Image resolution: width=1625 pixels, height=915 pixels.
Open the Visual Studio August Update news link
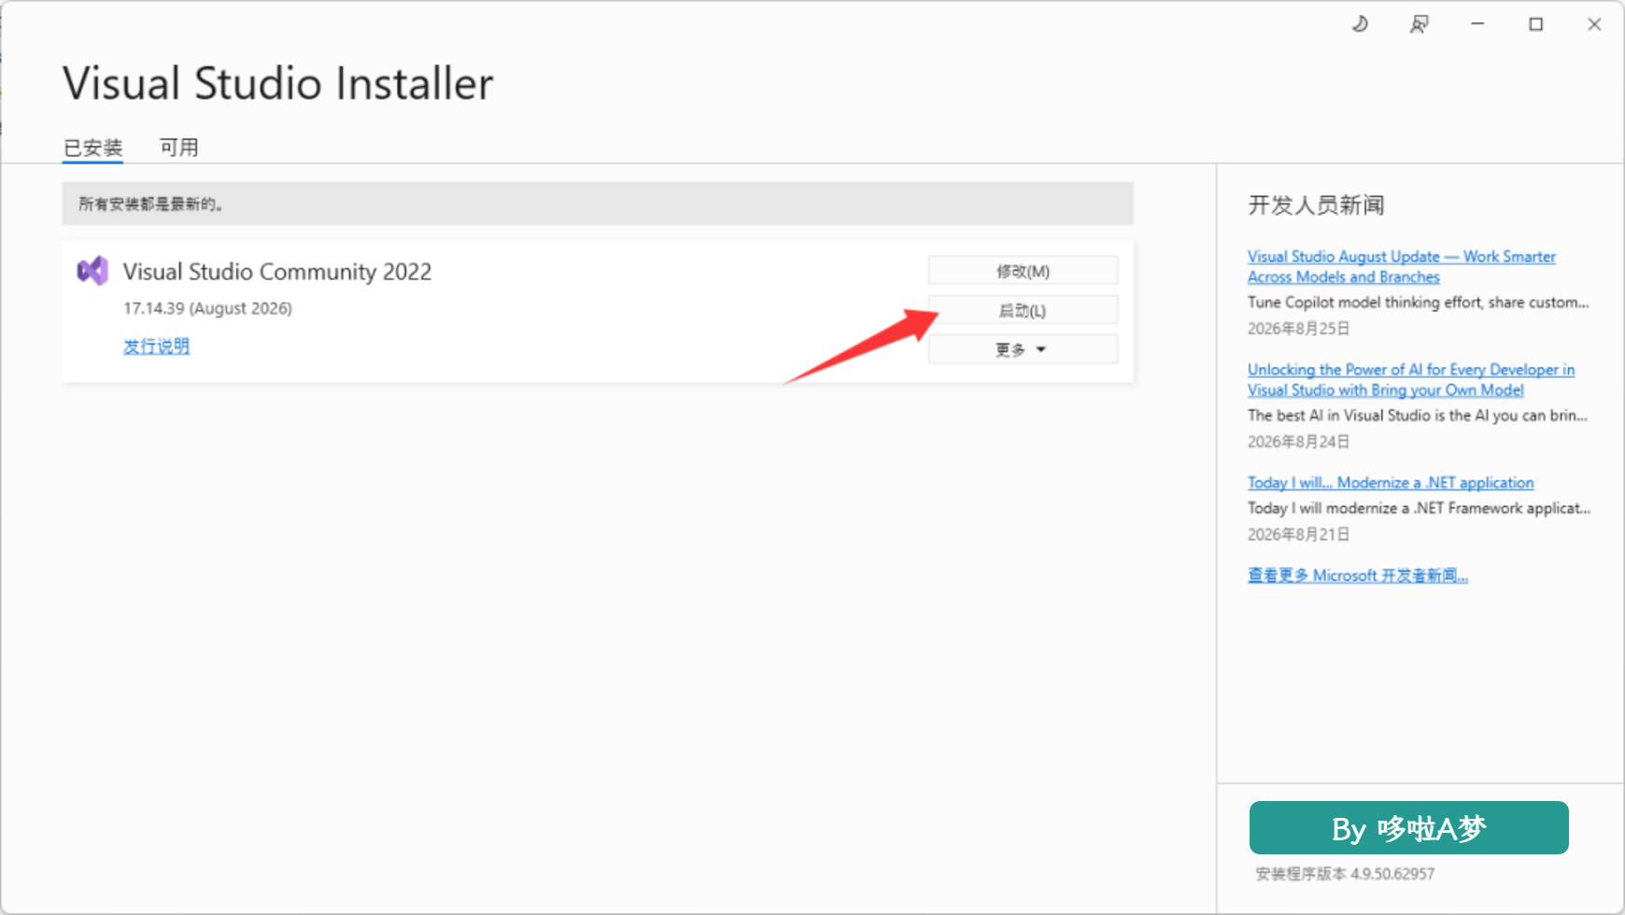pyautogui.click(x=1402, y=267)
